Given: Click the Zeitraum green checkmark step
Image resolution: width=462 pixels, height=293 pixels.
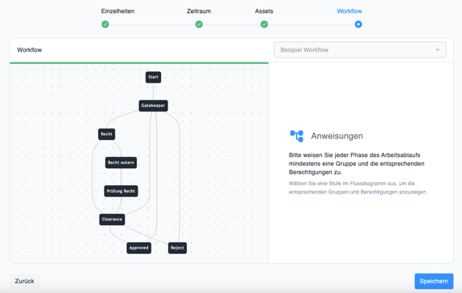Looking at the screenshot, I should coord(199,24).
